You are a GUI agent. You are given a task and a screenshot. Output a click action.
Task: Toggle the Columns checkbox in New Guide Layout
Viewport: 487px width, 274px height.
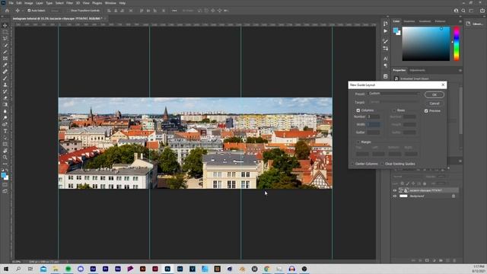click(358, 110)
